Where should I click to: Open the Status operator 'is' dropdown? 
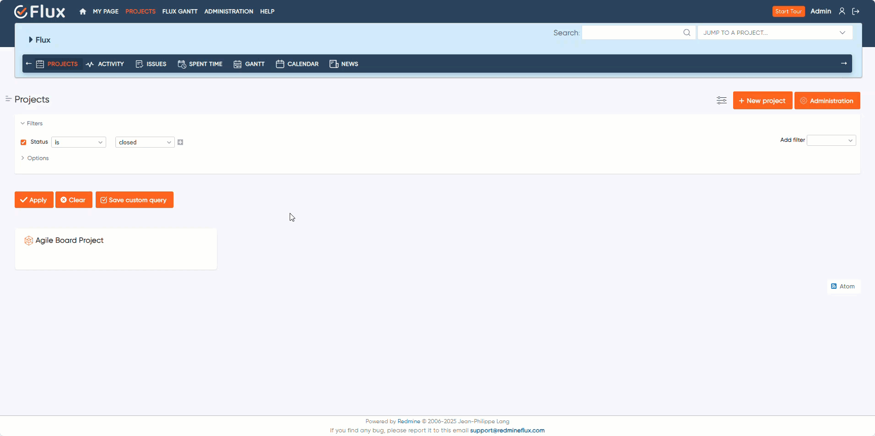79,142
